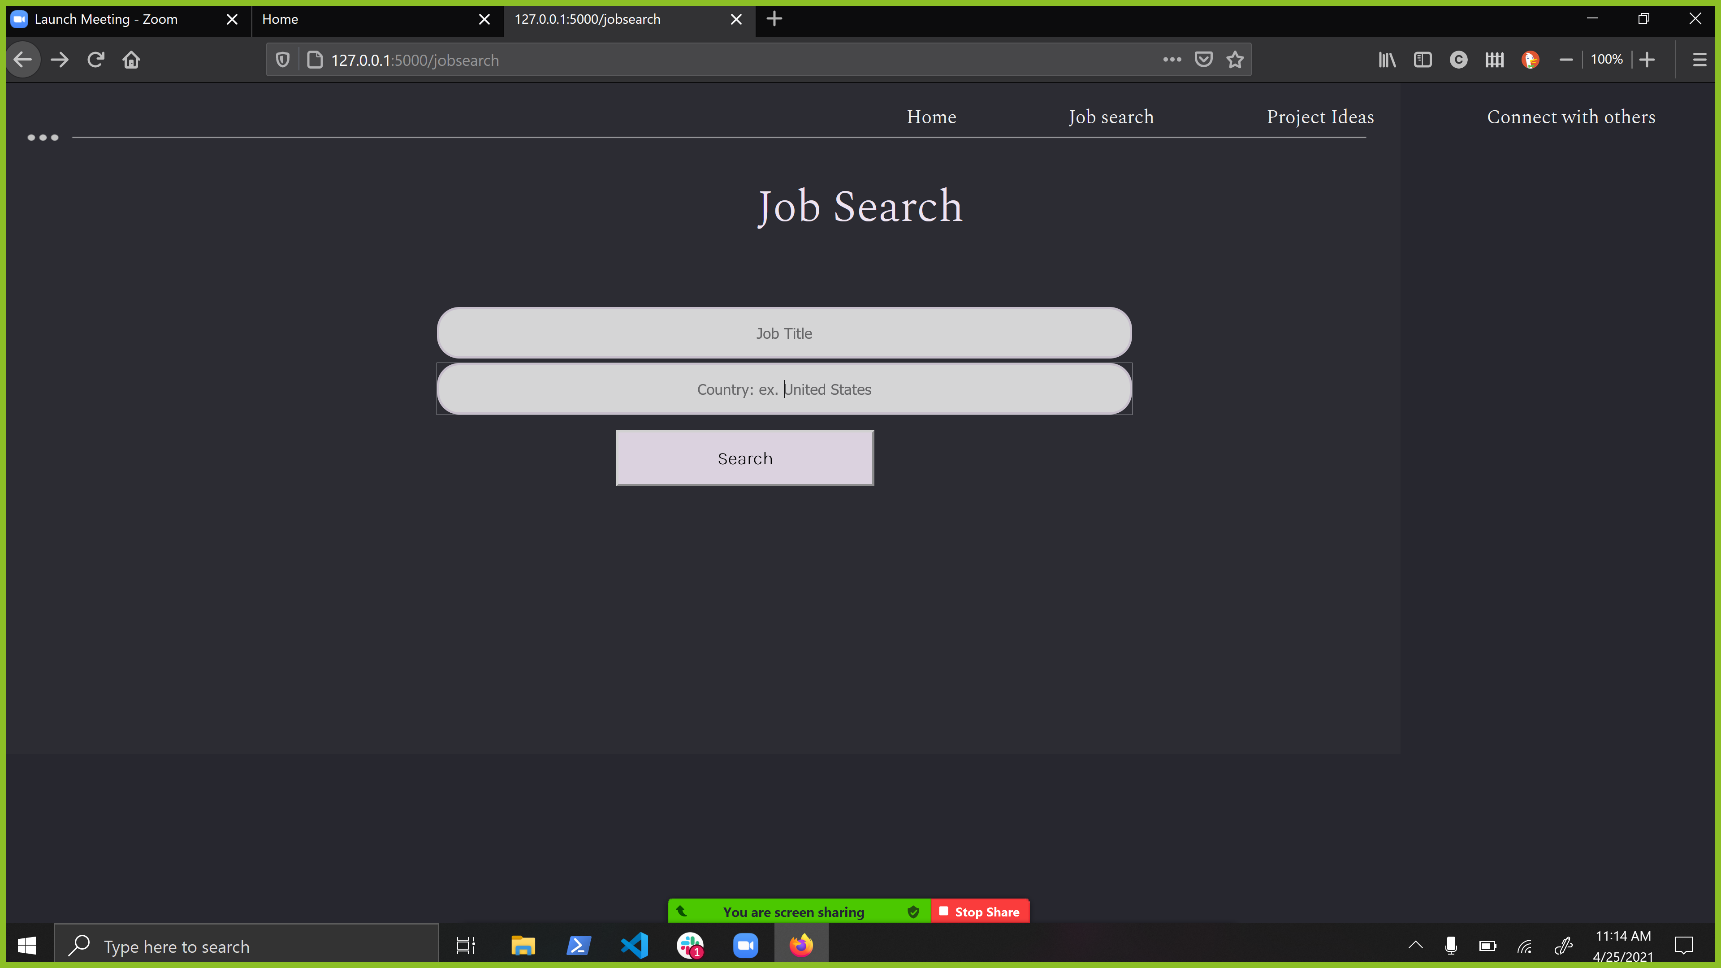
Task: Show hidden system tray icons
Action: (x=1415, y=945)
